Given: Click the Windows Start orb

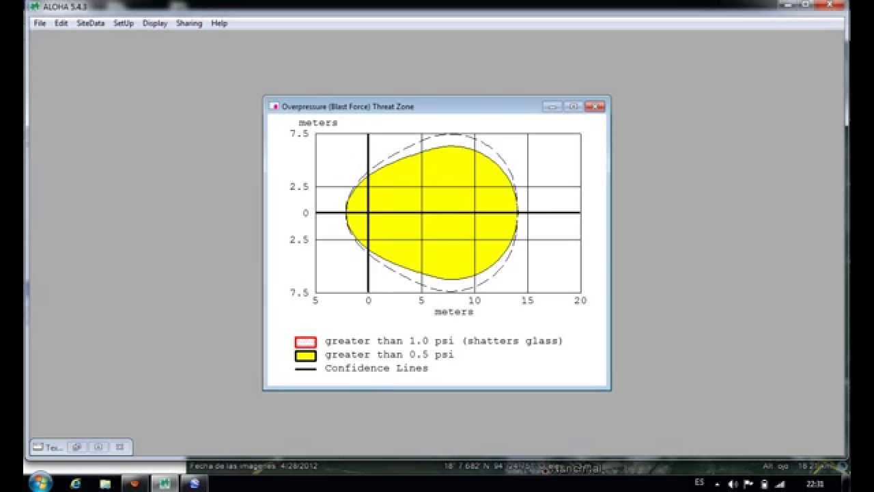Looking at the screenshot, I should click(40, 482).
